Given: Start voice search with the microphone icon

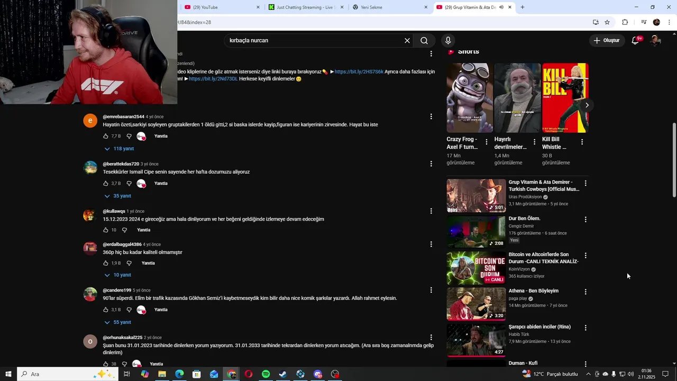Looking at the screenshot, I should pos(448,41).
